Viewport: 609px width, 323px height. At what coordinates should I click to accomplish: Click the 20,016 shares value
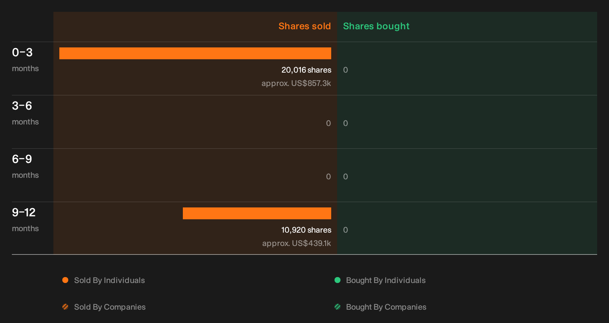[306, 70]
